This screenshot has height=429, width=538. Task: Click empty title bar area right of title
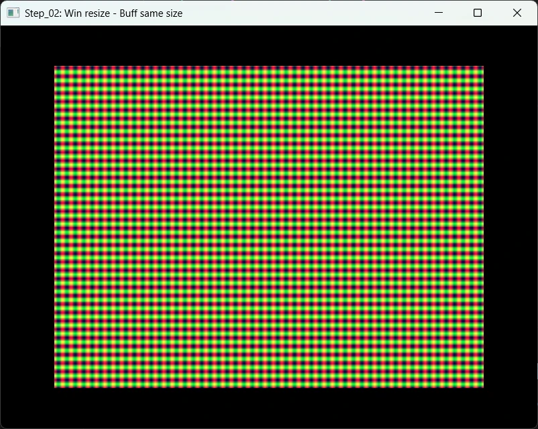point(302,13)
